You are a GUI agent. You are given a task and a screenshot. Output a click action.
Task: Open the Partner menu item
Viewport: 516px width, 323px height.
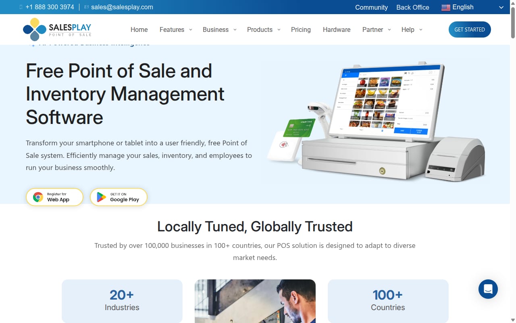[x=372, y=29]
